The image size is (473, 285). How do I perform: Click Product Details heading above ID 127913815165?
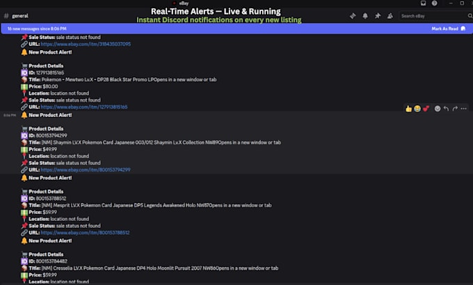pos(46,66)
